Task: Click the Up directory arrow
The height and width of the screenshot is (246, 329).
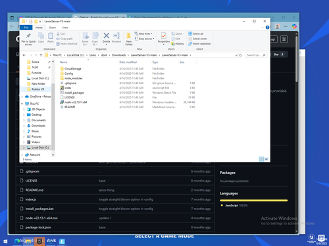Action: [x=41, y=55]
